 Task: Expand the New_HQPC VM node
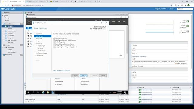4,38
